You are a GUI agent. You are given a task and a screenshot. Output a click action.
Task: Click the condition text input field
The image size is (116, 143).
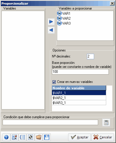[50, 122]
